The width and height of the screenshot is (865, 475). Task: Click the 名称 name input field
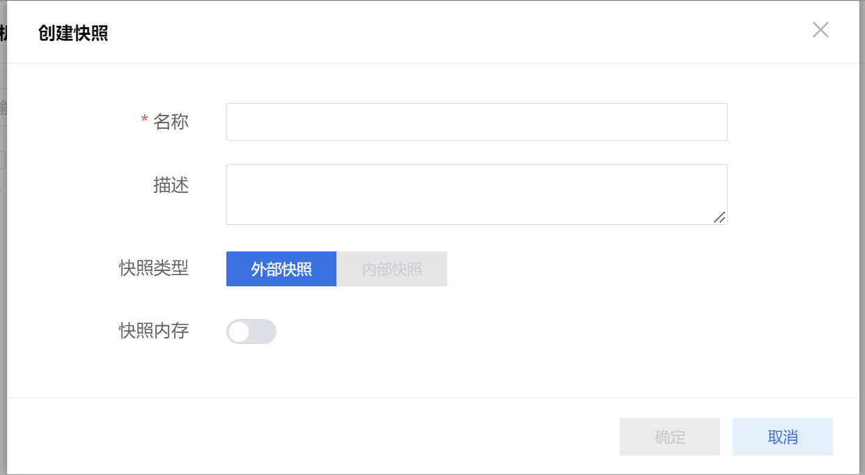pyautogui.click(x=476, y=122)
